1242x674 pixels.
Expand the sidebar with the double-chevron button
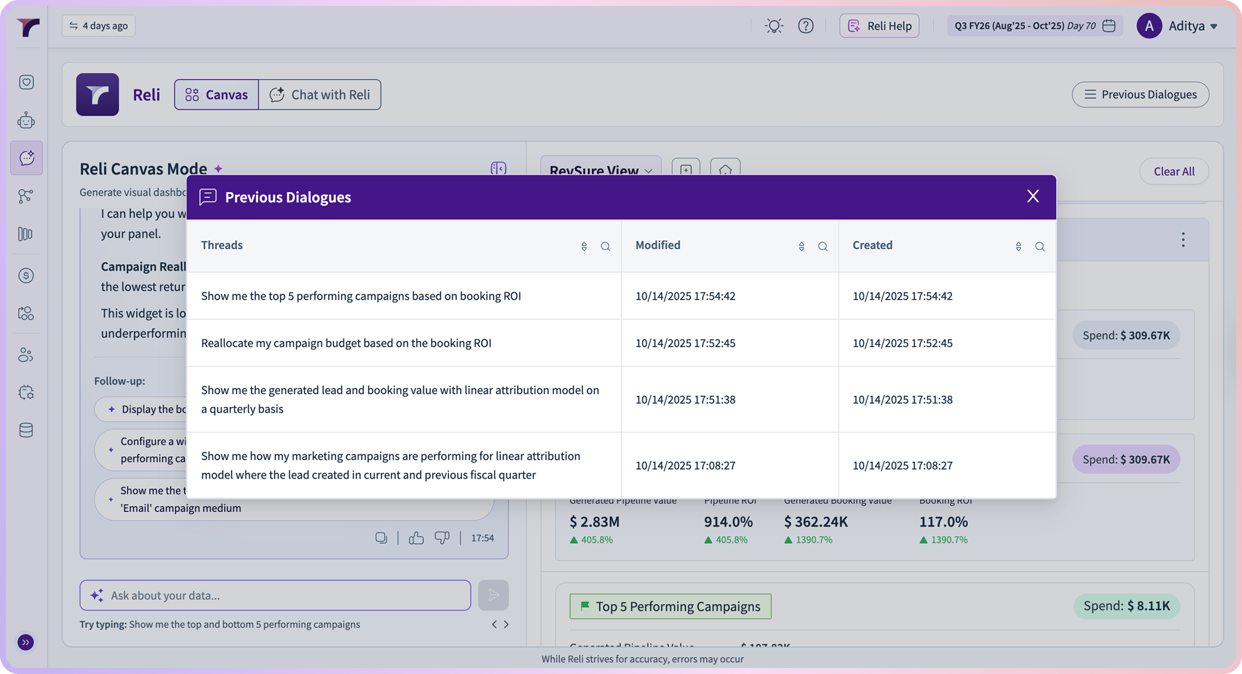click(26, 642)
